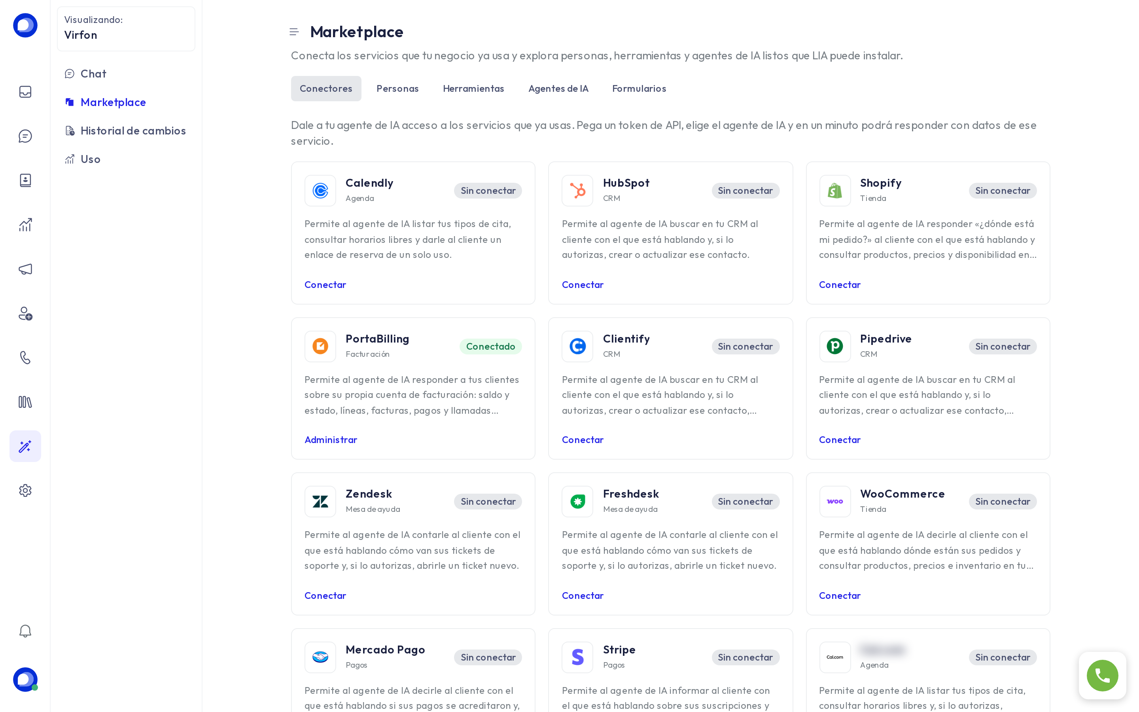Switch to the Formularios tab
Screen dimensions: 1139x712
click(x=639, y=89)
